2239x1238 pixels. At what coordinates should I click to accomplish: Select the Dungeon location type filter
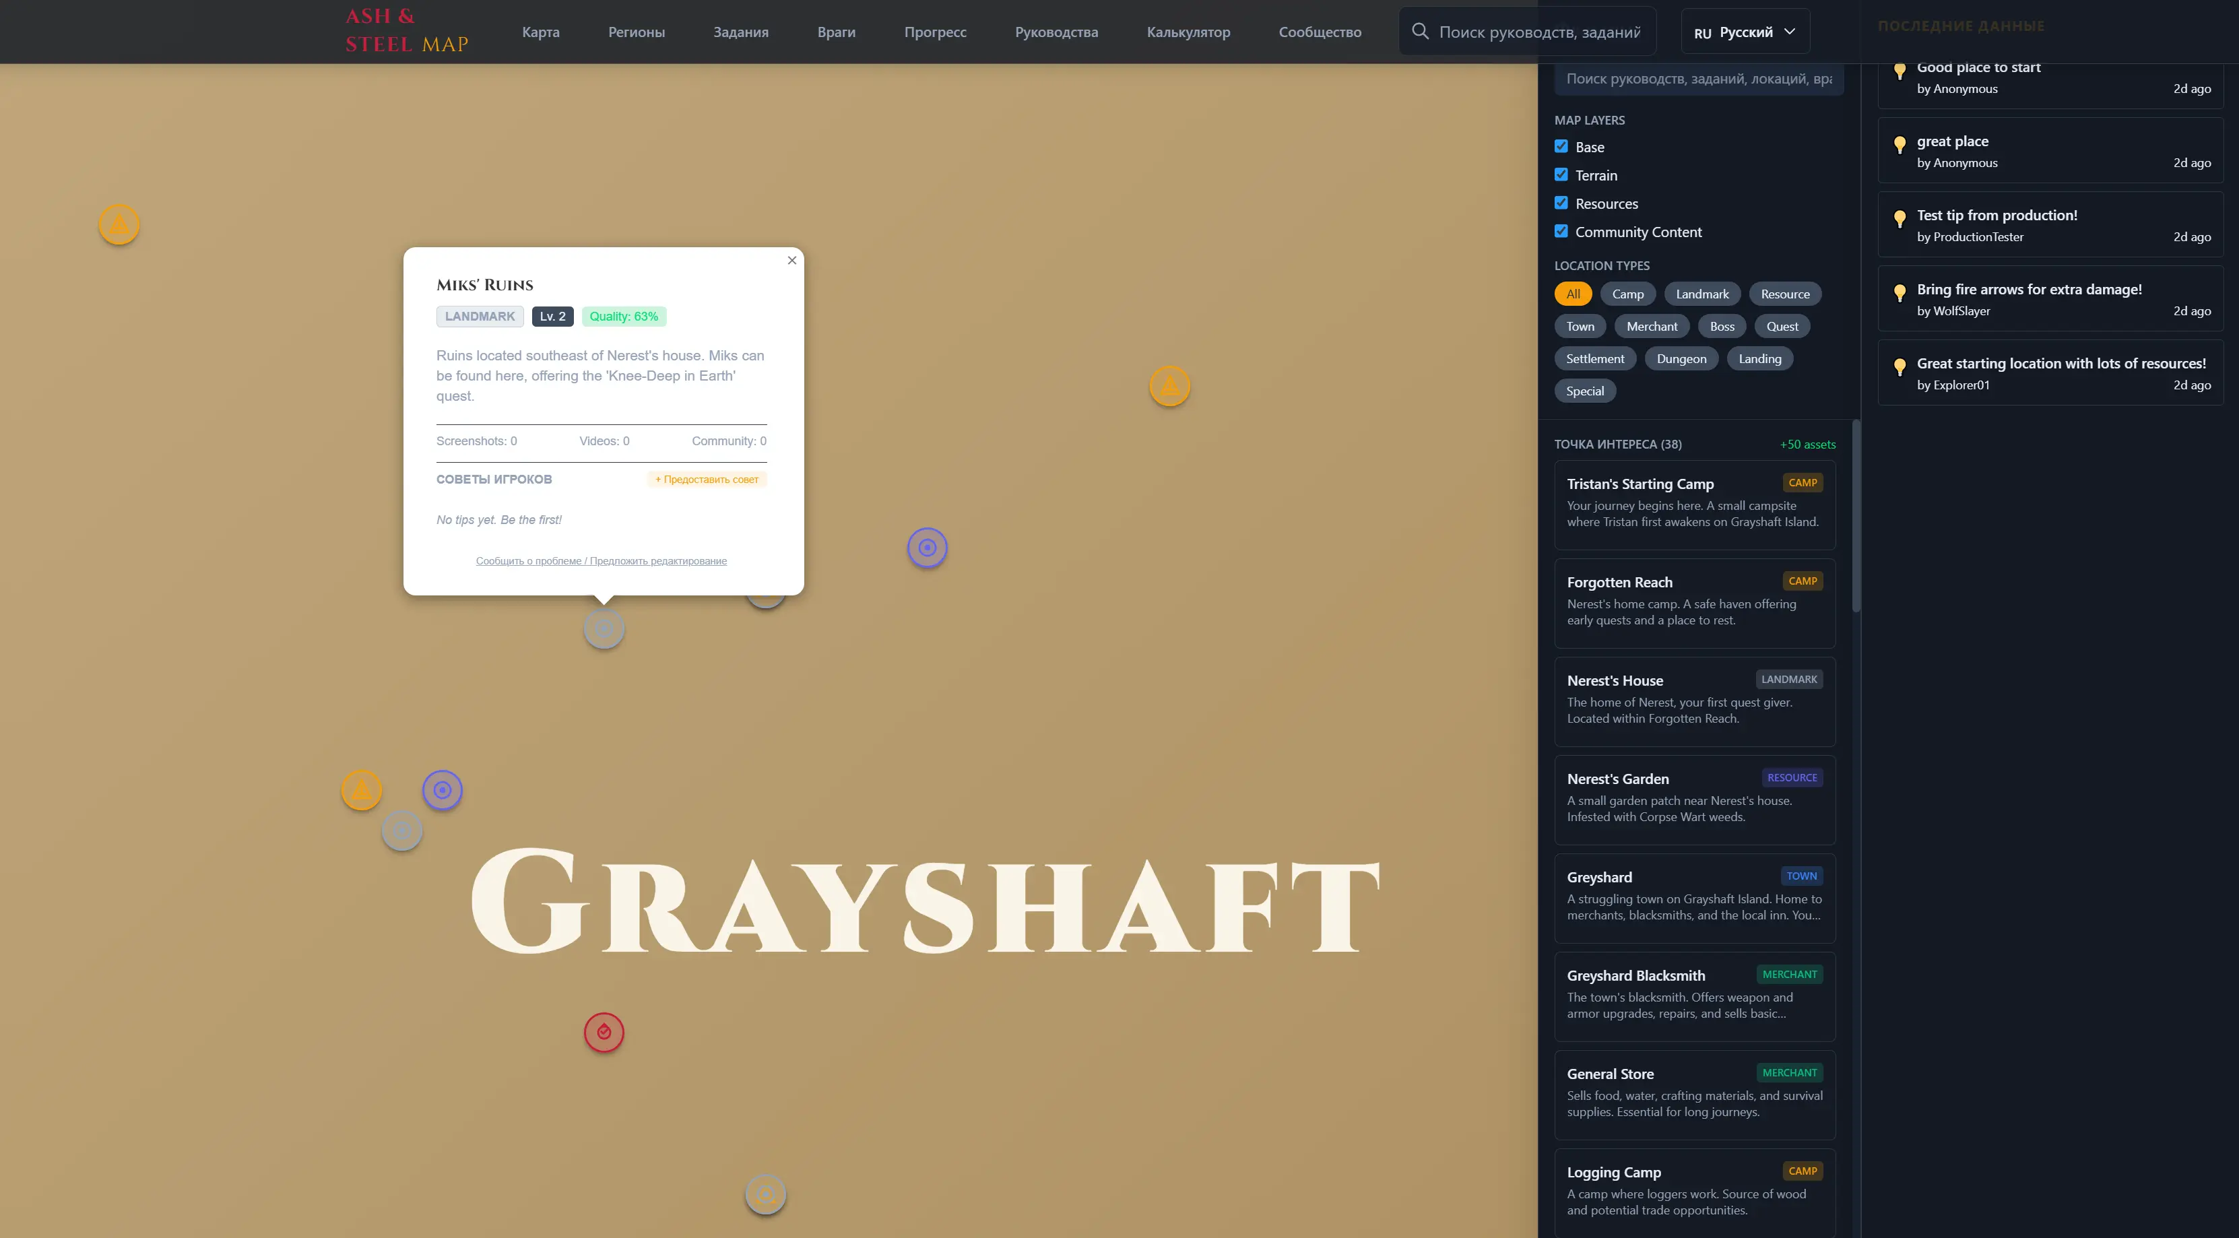tap(1681, 358)
